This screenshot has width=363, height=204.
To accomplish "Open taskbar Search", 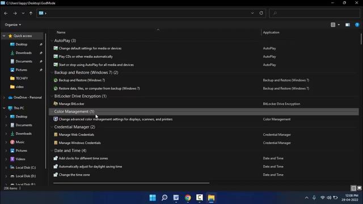I will pos(164,198).
